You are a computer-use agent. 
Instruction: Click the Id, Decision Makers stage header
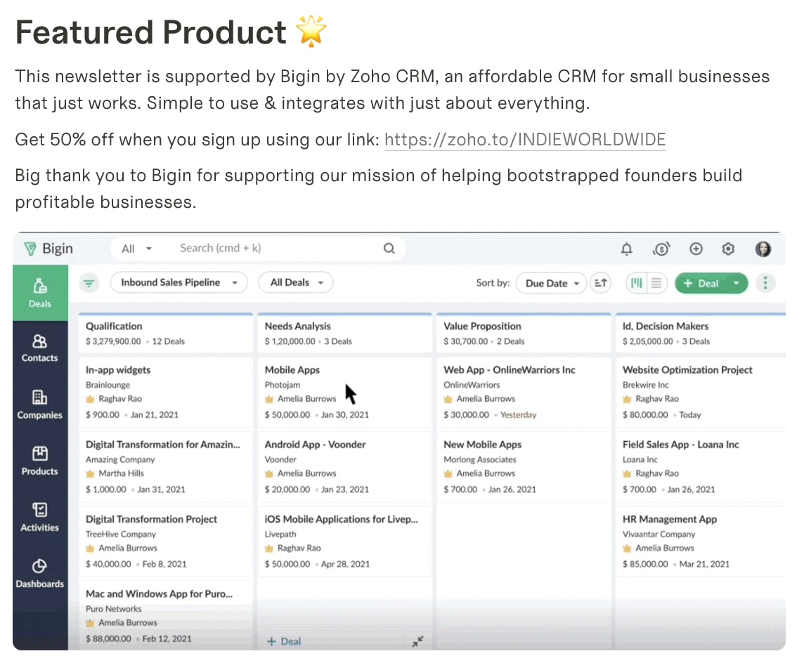coord(701,333)
